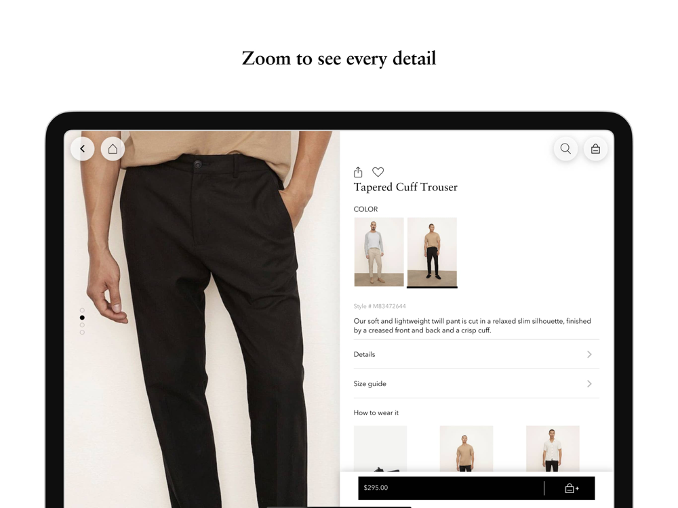The height and width of the screenshot is (508, 678).
Task: Select the fourth image pagination dot
Action: pyautogui.click(x=82, y=332)
